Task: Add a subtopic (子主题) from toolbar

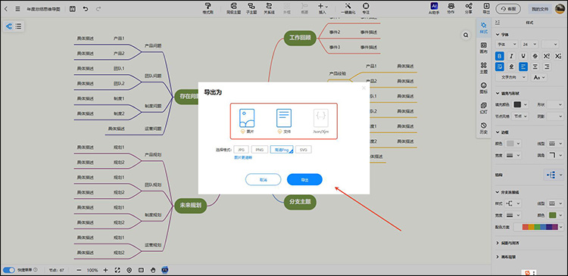Action: 251,8
